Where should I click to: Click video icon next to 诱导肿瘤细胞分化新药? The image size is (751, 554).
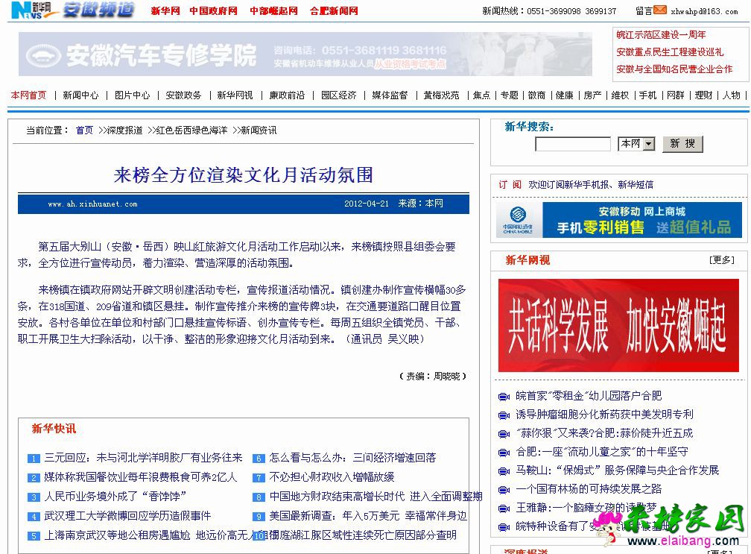(503, 415)
